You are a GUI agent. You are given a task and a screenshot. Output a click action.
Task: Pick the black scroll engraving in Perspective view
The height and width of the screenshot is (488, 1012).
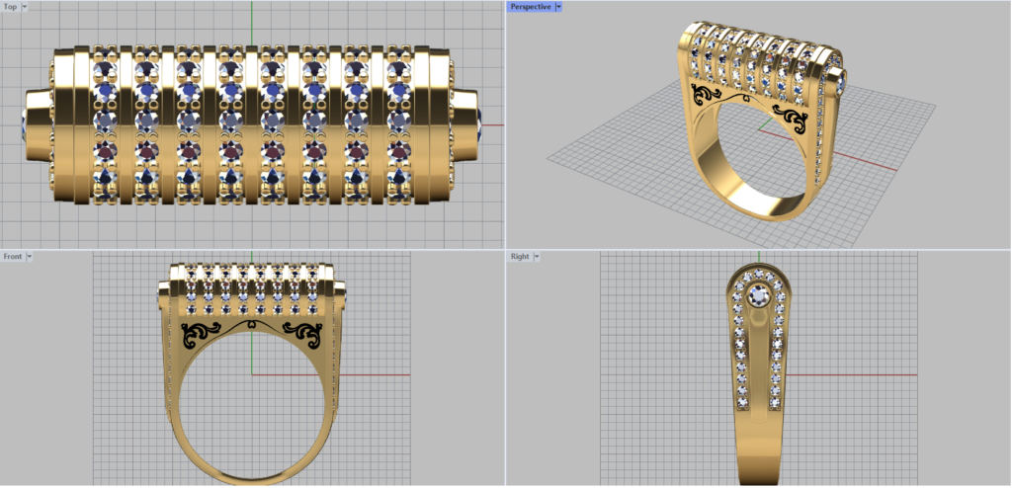pyautogui.click(x=708, y=95)
